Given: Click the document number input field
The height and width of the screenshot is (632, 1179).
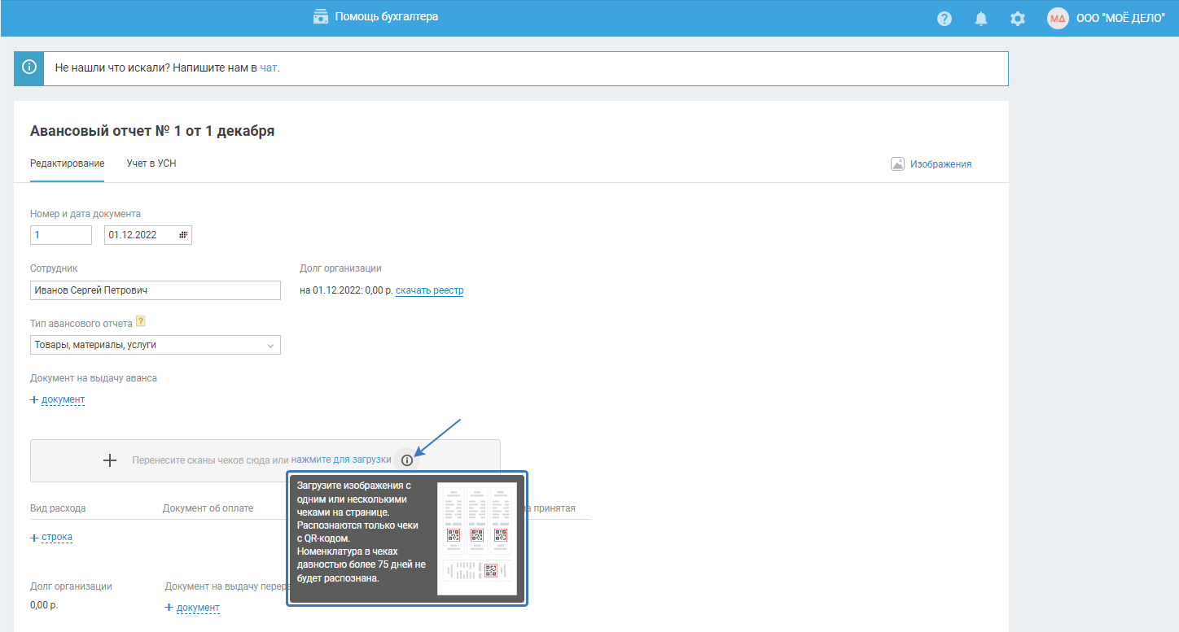Looking at the screenshot, I should 61,235.
